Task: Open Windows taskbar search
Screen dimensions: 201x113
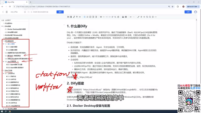Action: point(6,111)
